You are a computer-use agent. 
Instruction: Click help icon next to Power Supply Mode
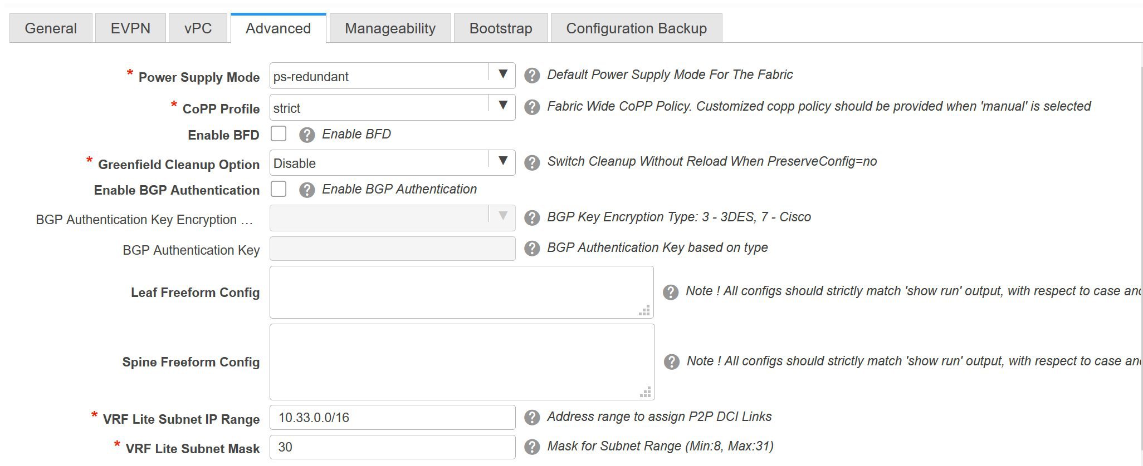pos(532,76)
